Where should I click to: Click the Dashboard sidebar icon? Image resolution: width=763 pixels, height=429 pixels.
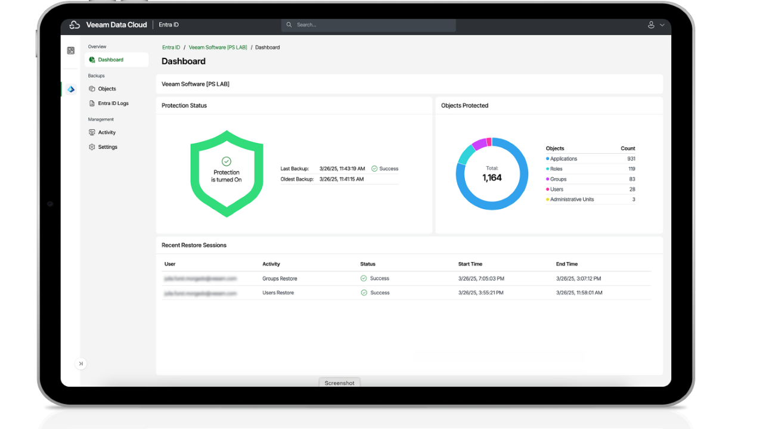click(x=92, y=60)
